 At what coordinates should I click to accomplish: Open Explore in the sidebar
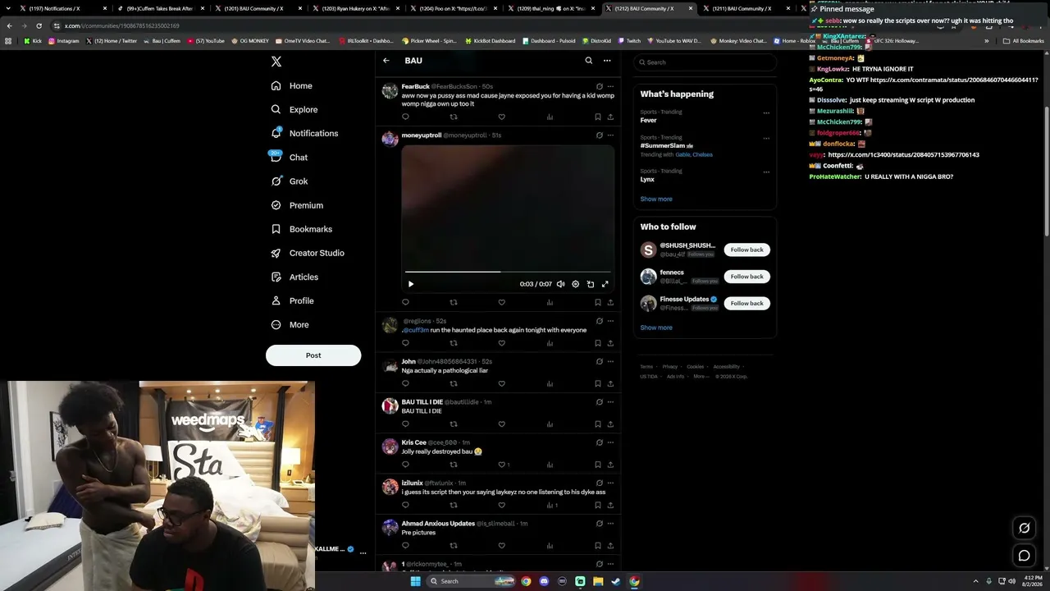tap(294, 110)
